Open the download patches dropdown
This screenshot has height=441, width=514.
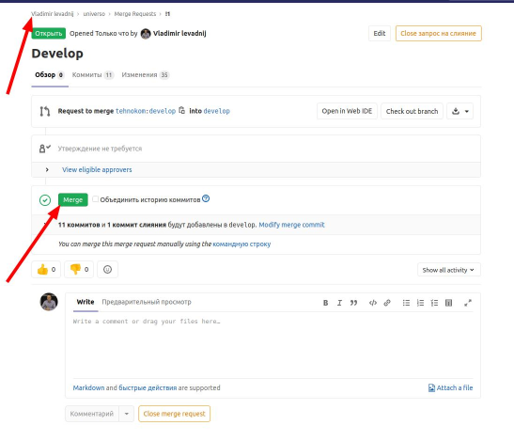coord(460,111)
